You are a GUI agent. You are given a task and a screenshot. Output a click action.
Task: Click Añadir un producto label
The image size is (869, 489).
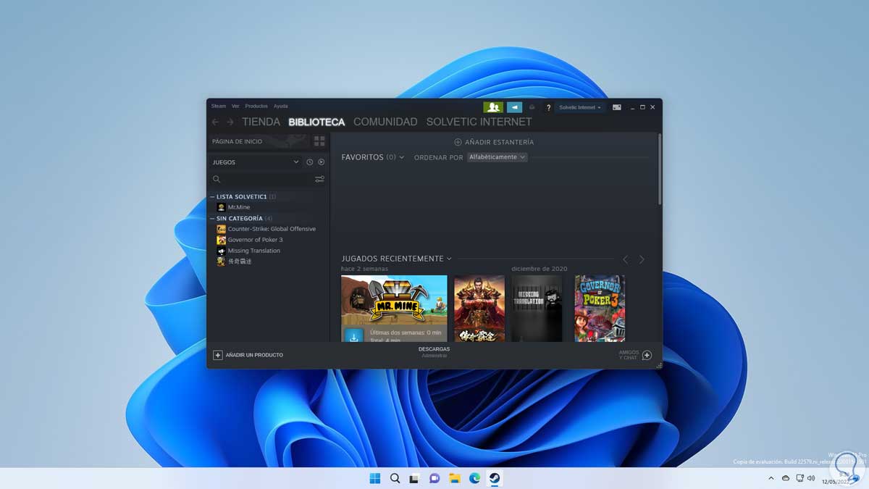tap(254, 355)
